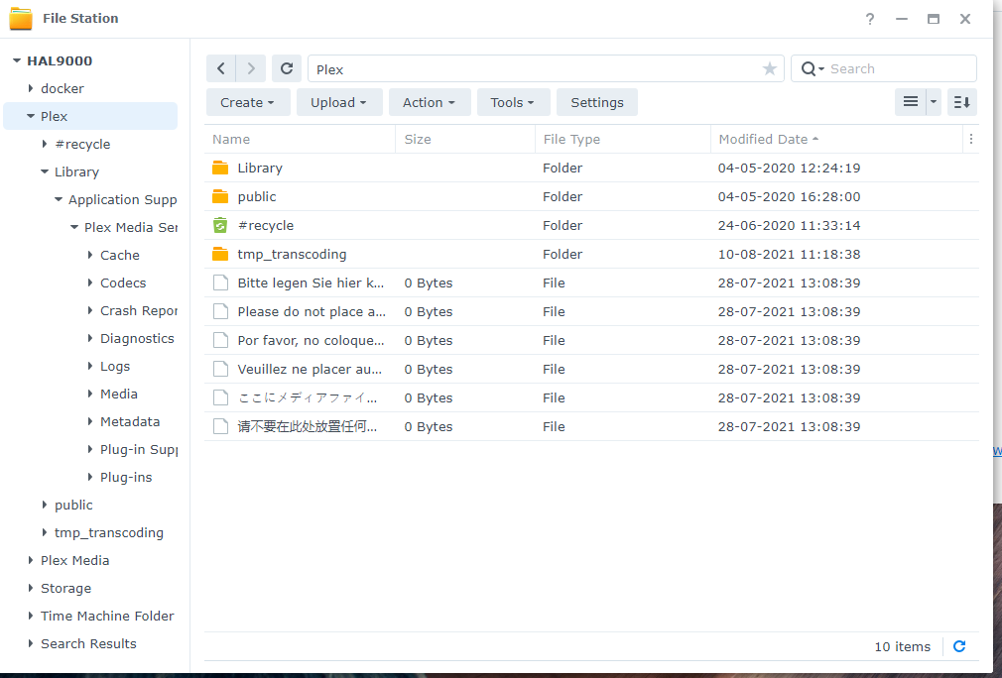The width and height of the screenshot is (1002, 678).
Task: Collapse Plex Media Ser tree node
Action: pyautogui.click(x=74, y=227)
